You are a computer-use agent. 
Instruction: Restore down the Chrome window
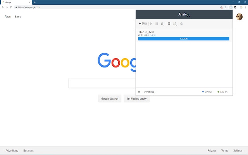239,2
